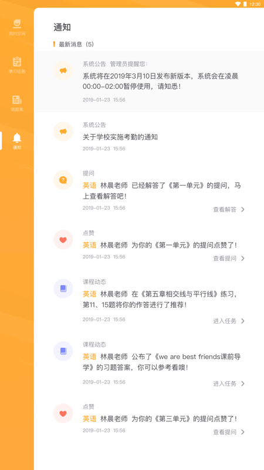Open 学习任务 in the sidebar
Screen dimensions: 264x470
17,65
